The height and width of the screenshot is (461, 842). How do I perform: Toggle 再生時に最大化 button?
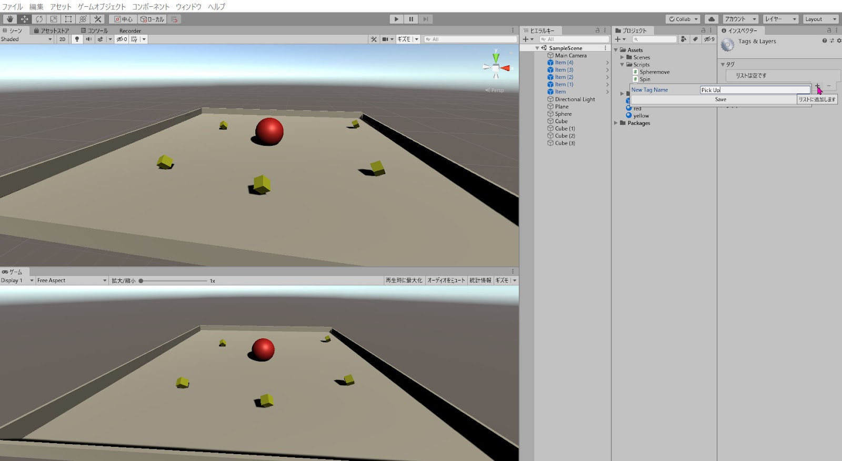click(404, 280)
